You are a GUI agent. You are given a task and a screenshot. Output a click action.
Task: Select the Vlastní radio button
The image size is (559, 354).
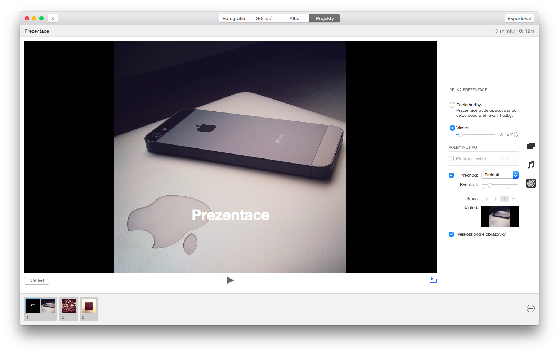452,128
